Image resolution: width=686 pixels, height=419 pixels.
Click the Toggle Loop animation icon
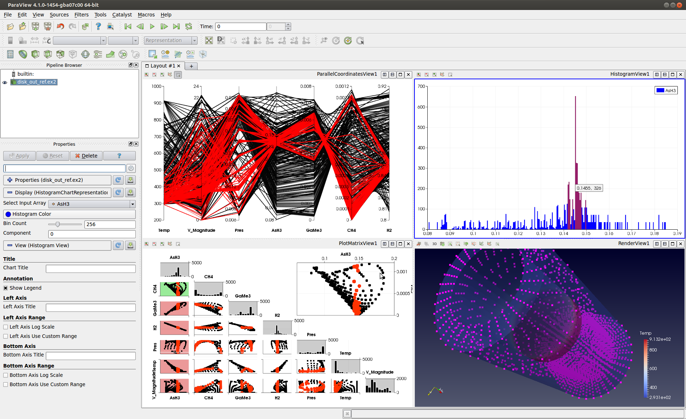[189, 26]
